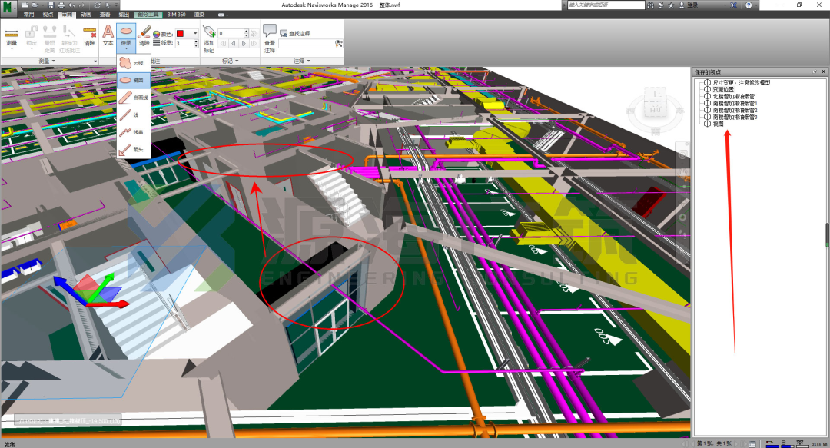Expand the red color picker dropdown
This screenshot has height=448, width=830.
[x=195, y=33]
